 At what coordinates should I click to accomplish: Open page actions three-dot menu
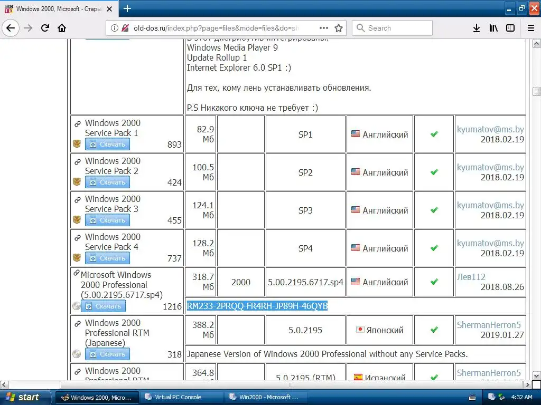pos(324,28)
